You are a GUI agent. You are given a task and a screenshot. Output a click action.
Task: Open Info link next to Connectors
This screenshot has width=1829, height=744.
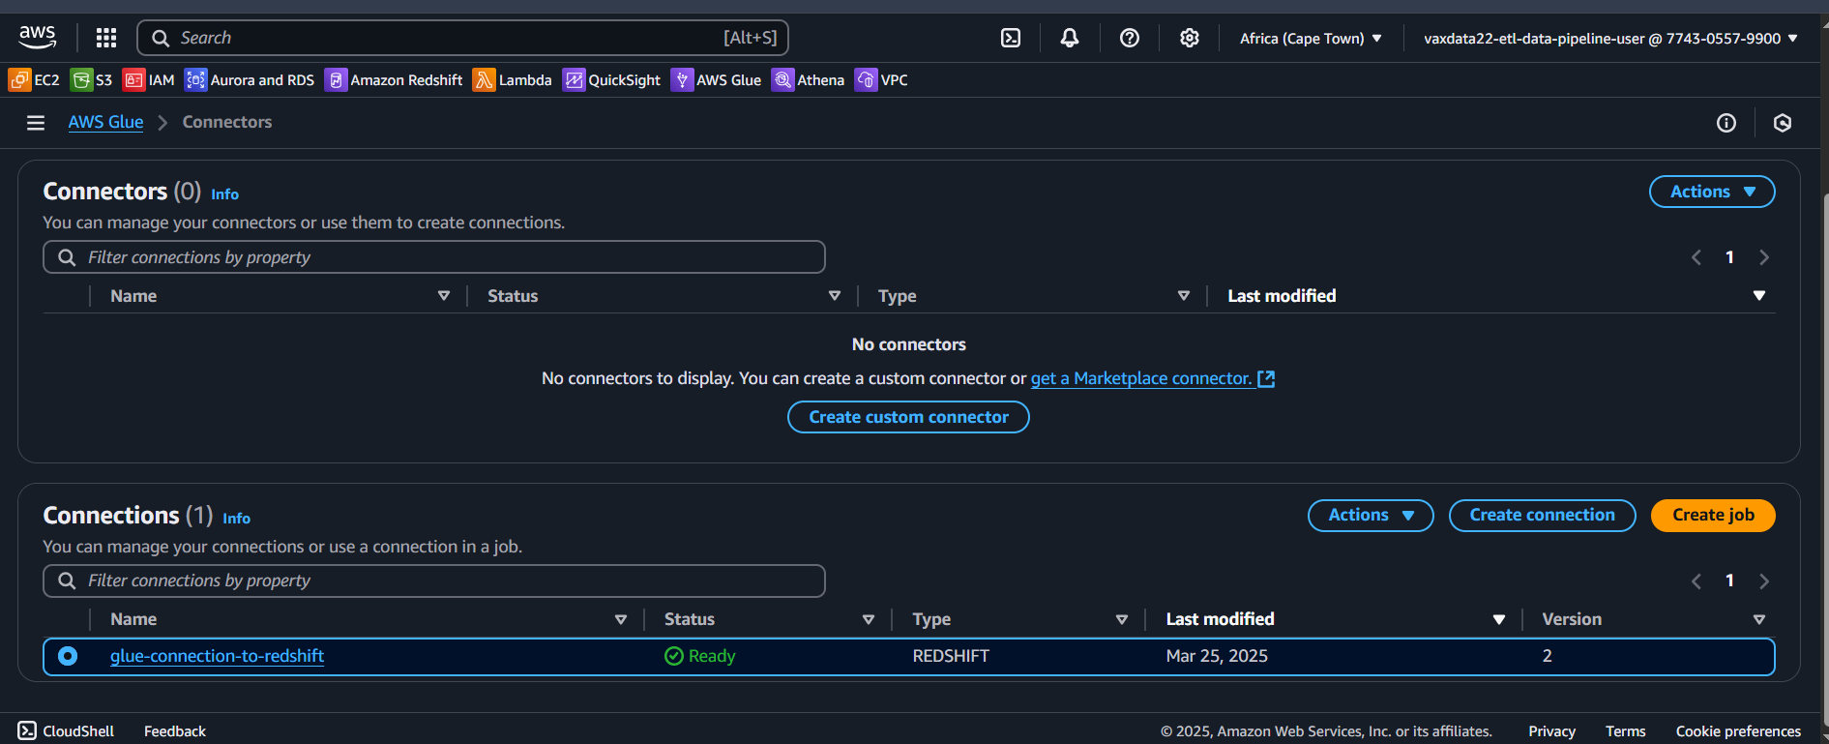(x=224, y=194)
